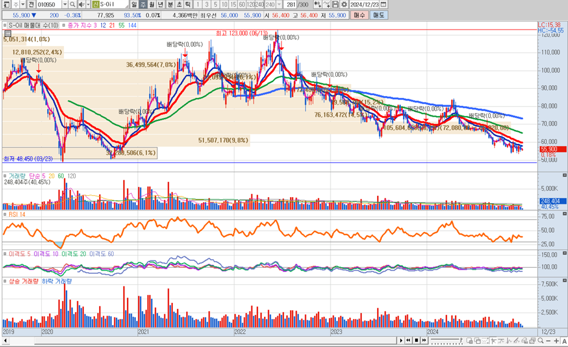Switch to 일 daily chart period
The image size is (568, 347).
point(135,5)
